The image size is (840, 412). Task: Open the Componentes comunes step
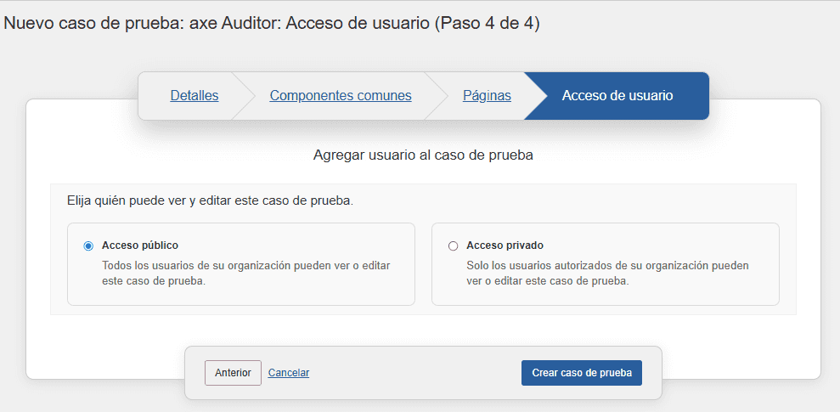340,96
